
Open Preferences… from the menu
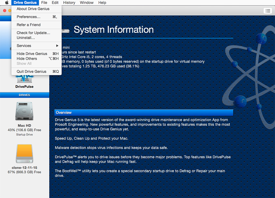pos(36,17)
